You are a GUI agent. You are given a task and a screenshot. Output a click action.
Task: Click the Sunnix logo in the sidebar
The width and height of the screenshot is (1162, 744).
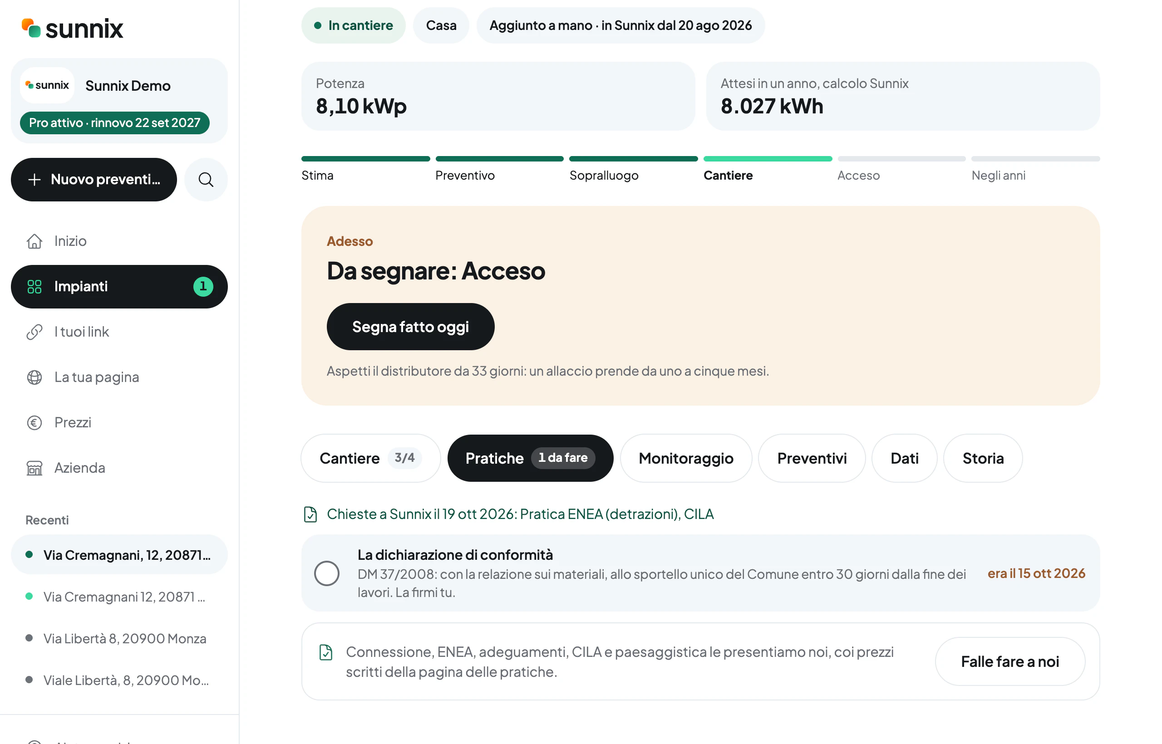[73, 28]
